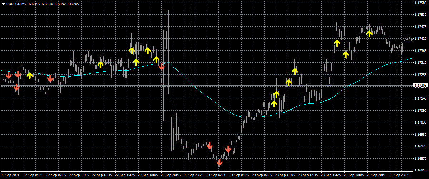The height and width of the screenshot is (179, 429).
Task: Click the time label 23 Sep 18:05
Action: (x=354, y=175)
